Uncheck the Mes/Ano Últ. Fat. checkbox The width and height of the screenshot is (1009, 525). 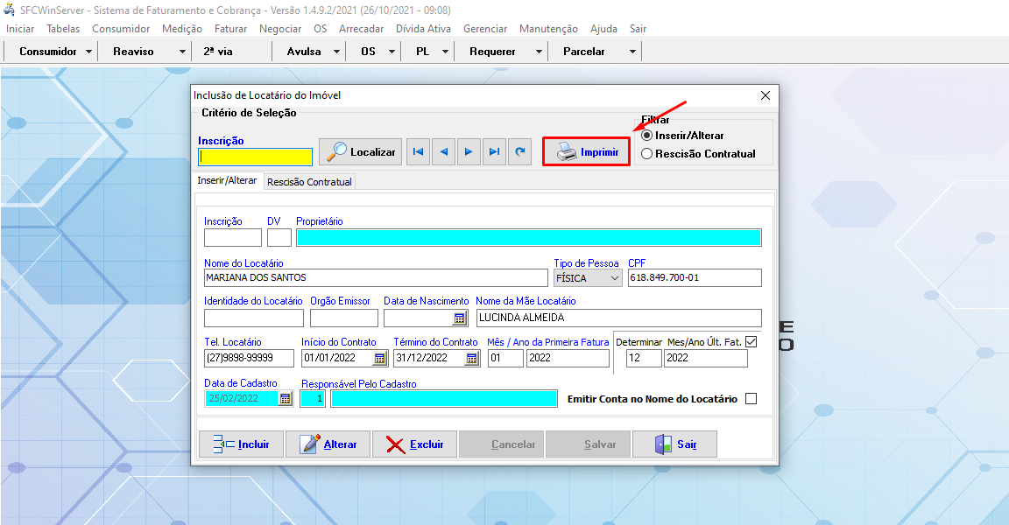(x=751, y=342)
